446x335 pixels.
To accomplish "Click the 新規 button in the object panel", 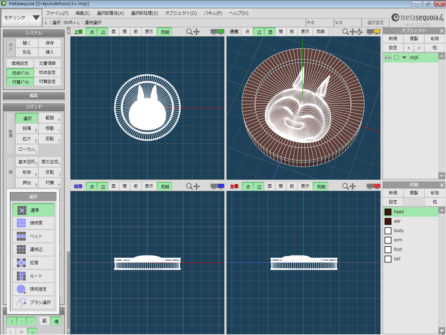I will [x=393, y=39].
